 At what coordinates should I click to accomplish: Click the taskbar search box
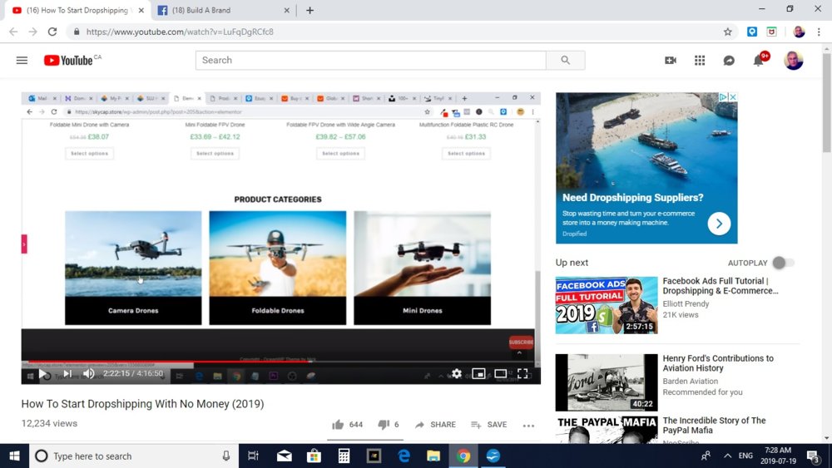(134, 456)
